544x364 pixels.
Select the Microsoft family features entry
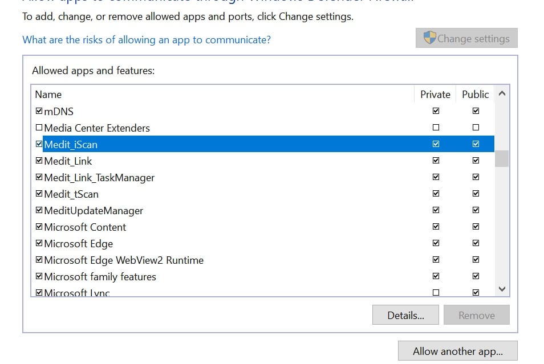pos(263,277)
